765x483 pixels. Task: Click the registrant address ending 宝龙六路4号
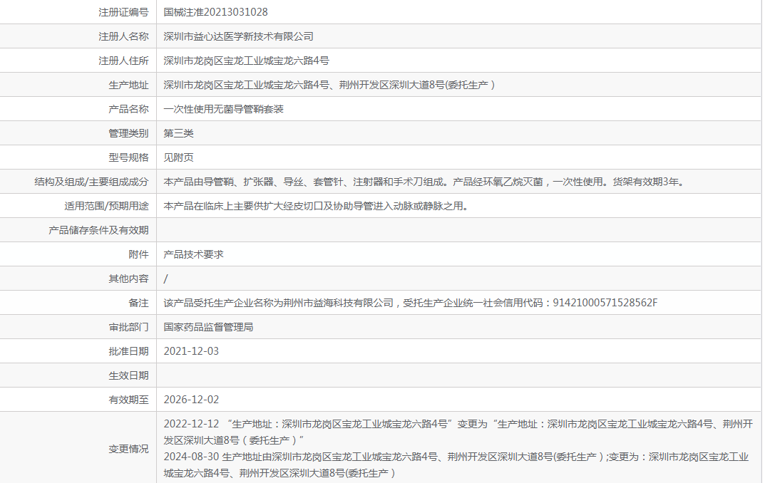click(x=247, y=61)
